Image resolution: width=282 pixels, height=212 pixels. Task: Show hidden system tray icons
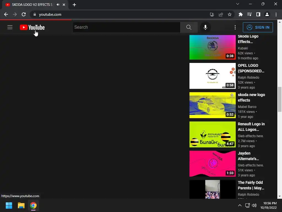(x=240, y=205)
